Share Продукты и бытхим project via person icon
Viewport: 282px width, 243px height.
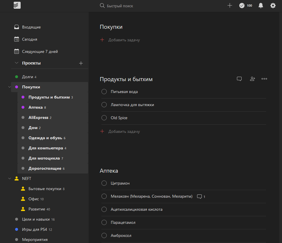[x=252, y=79]
